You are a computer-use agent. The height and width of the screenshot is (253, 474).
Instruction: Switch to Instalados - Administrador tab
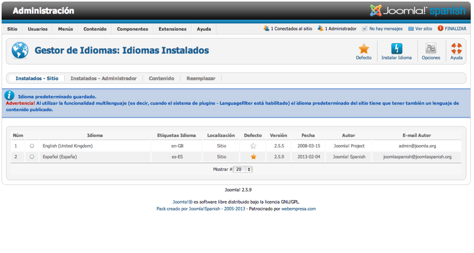103,78
